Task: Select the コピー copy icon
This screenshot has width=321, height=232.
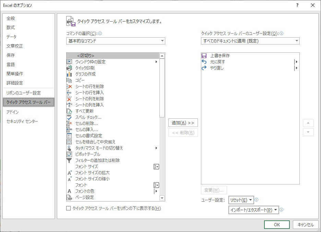Action: coord(69,80)
